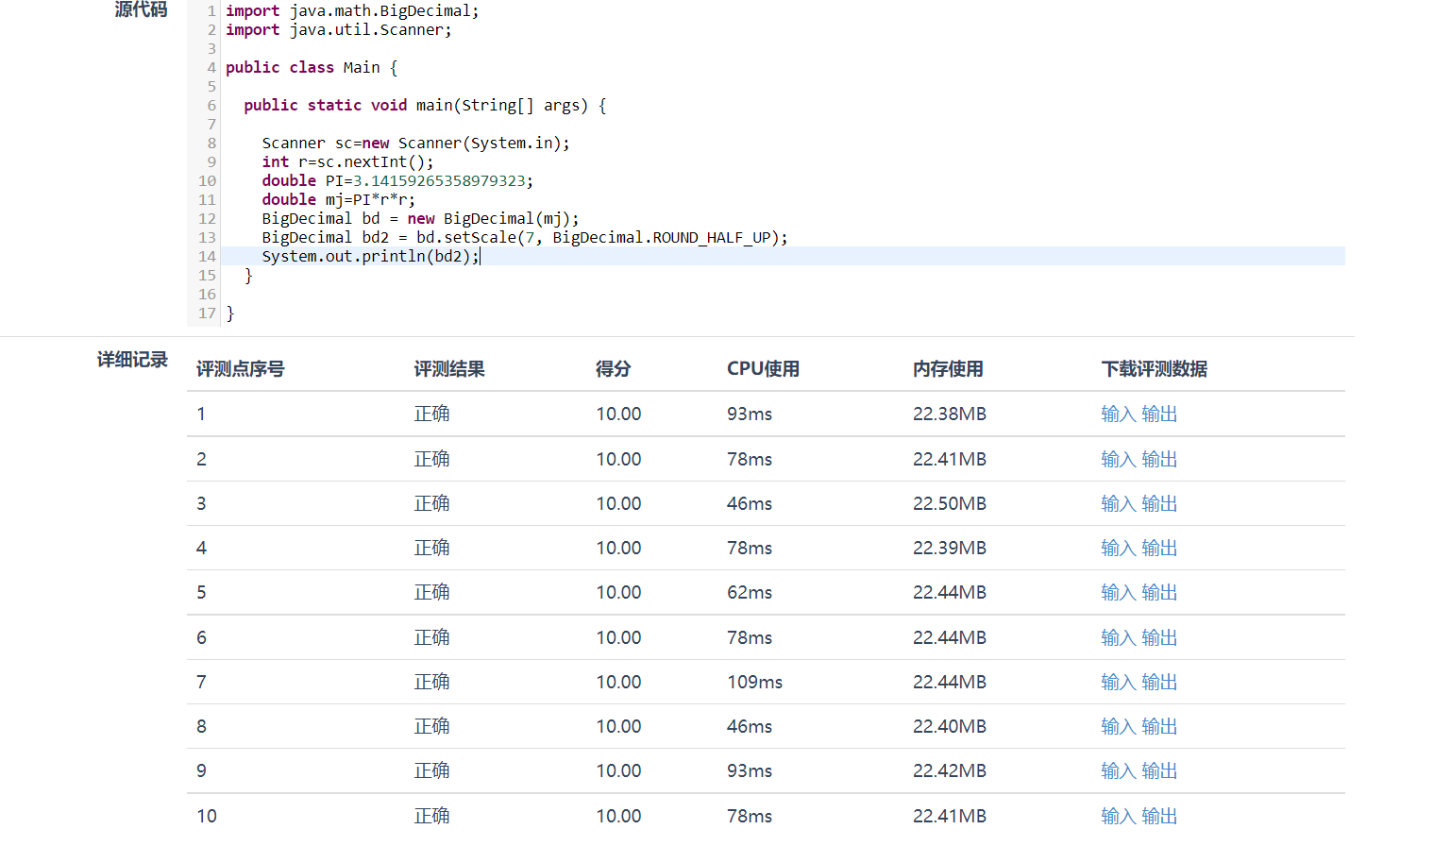Open the 输出 link for test point 1

(x=1159, y=415)
